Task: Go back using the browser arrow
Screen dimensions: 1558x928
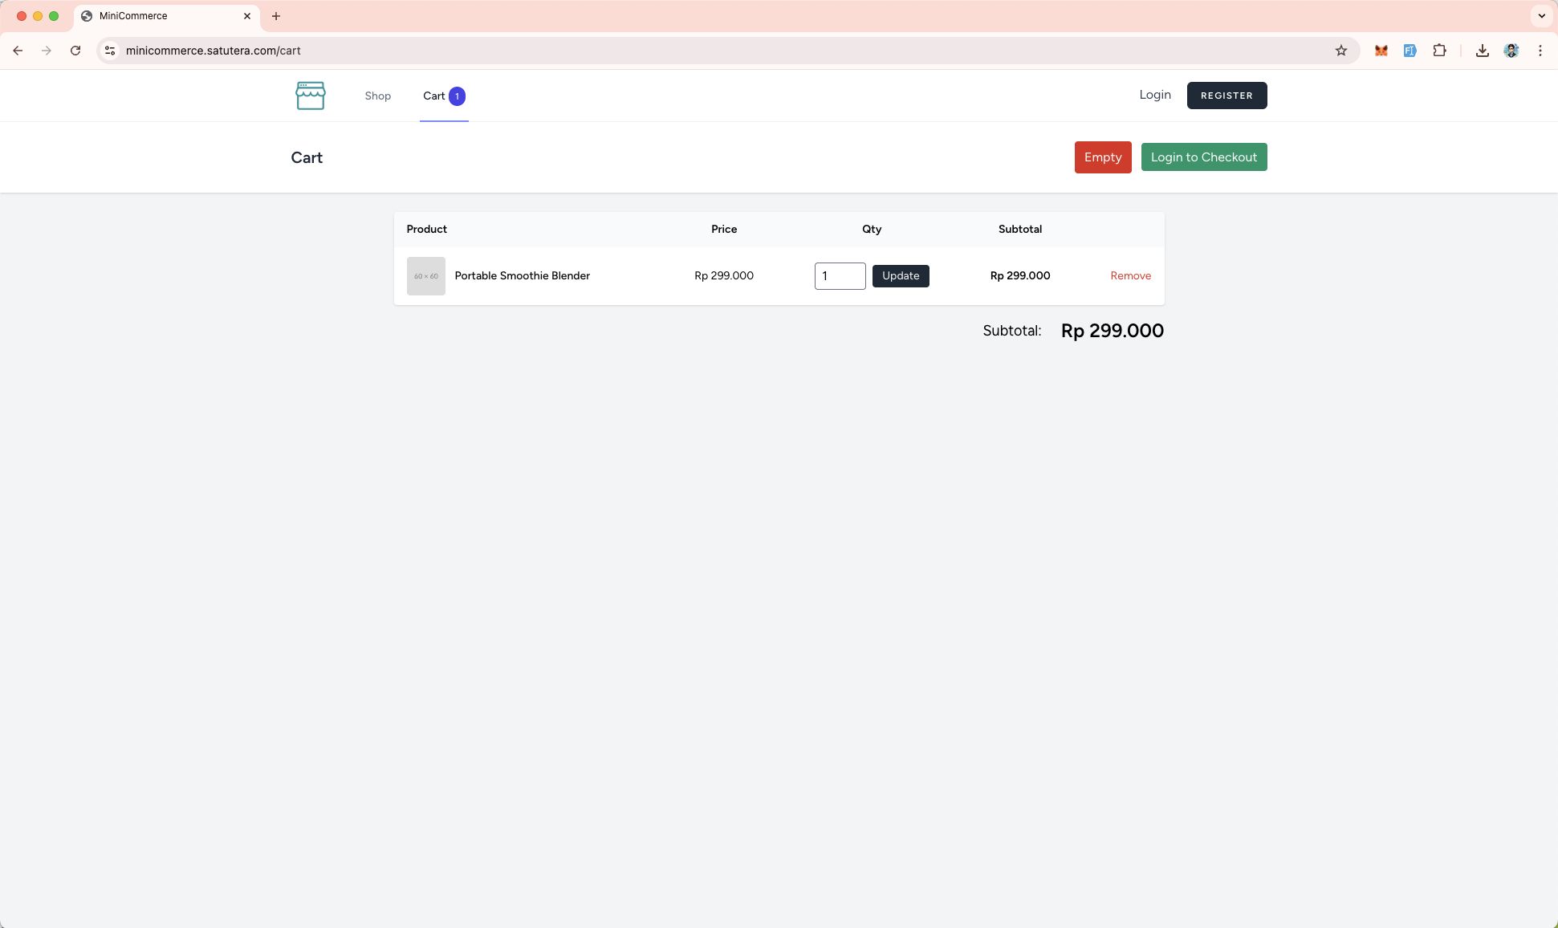Action: click(18, 51)
